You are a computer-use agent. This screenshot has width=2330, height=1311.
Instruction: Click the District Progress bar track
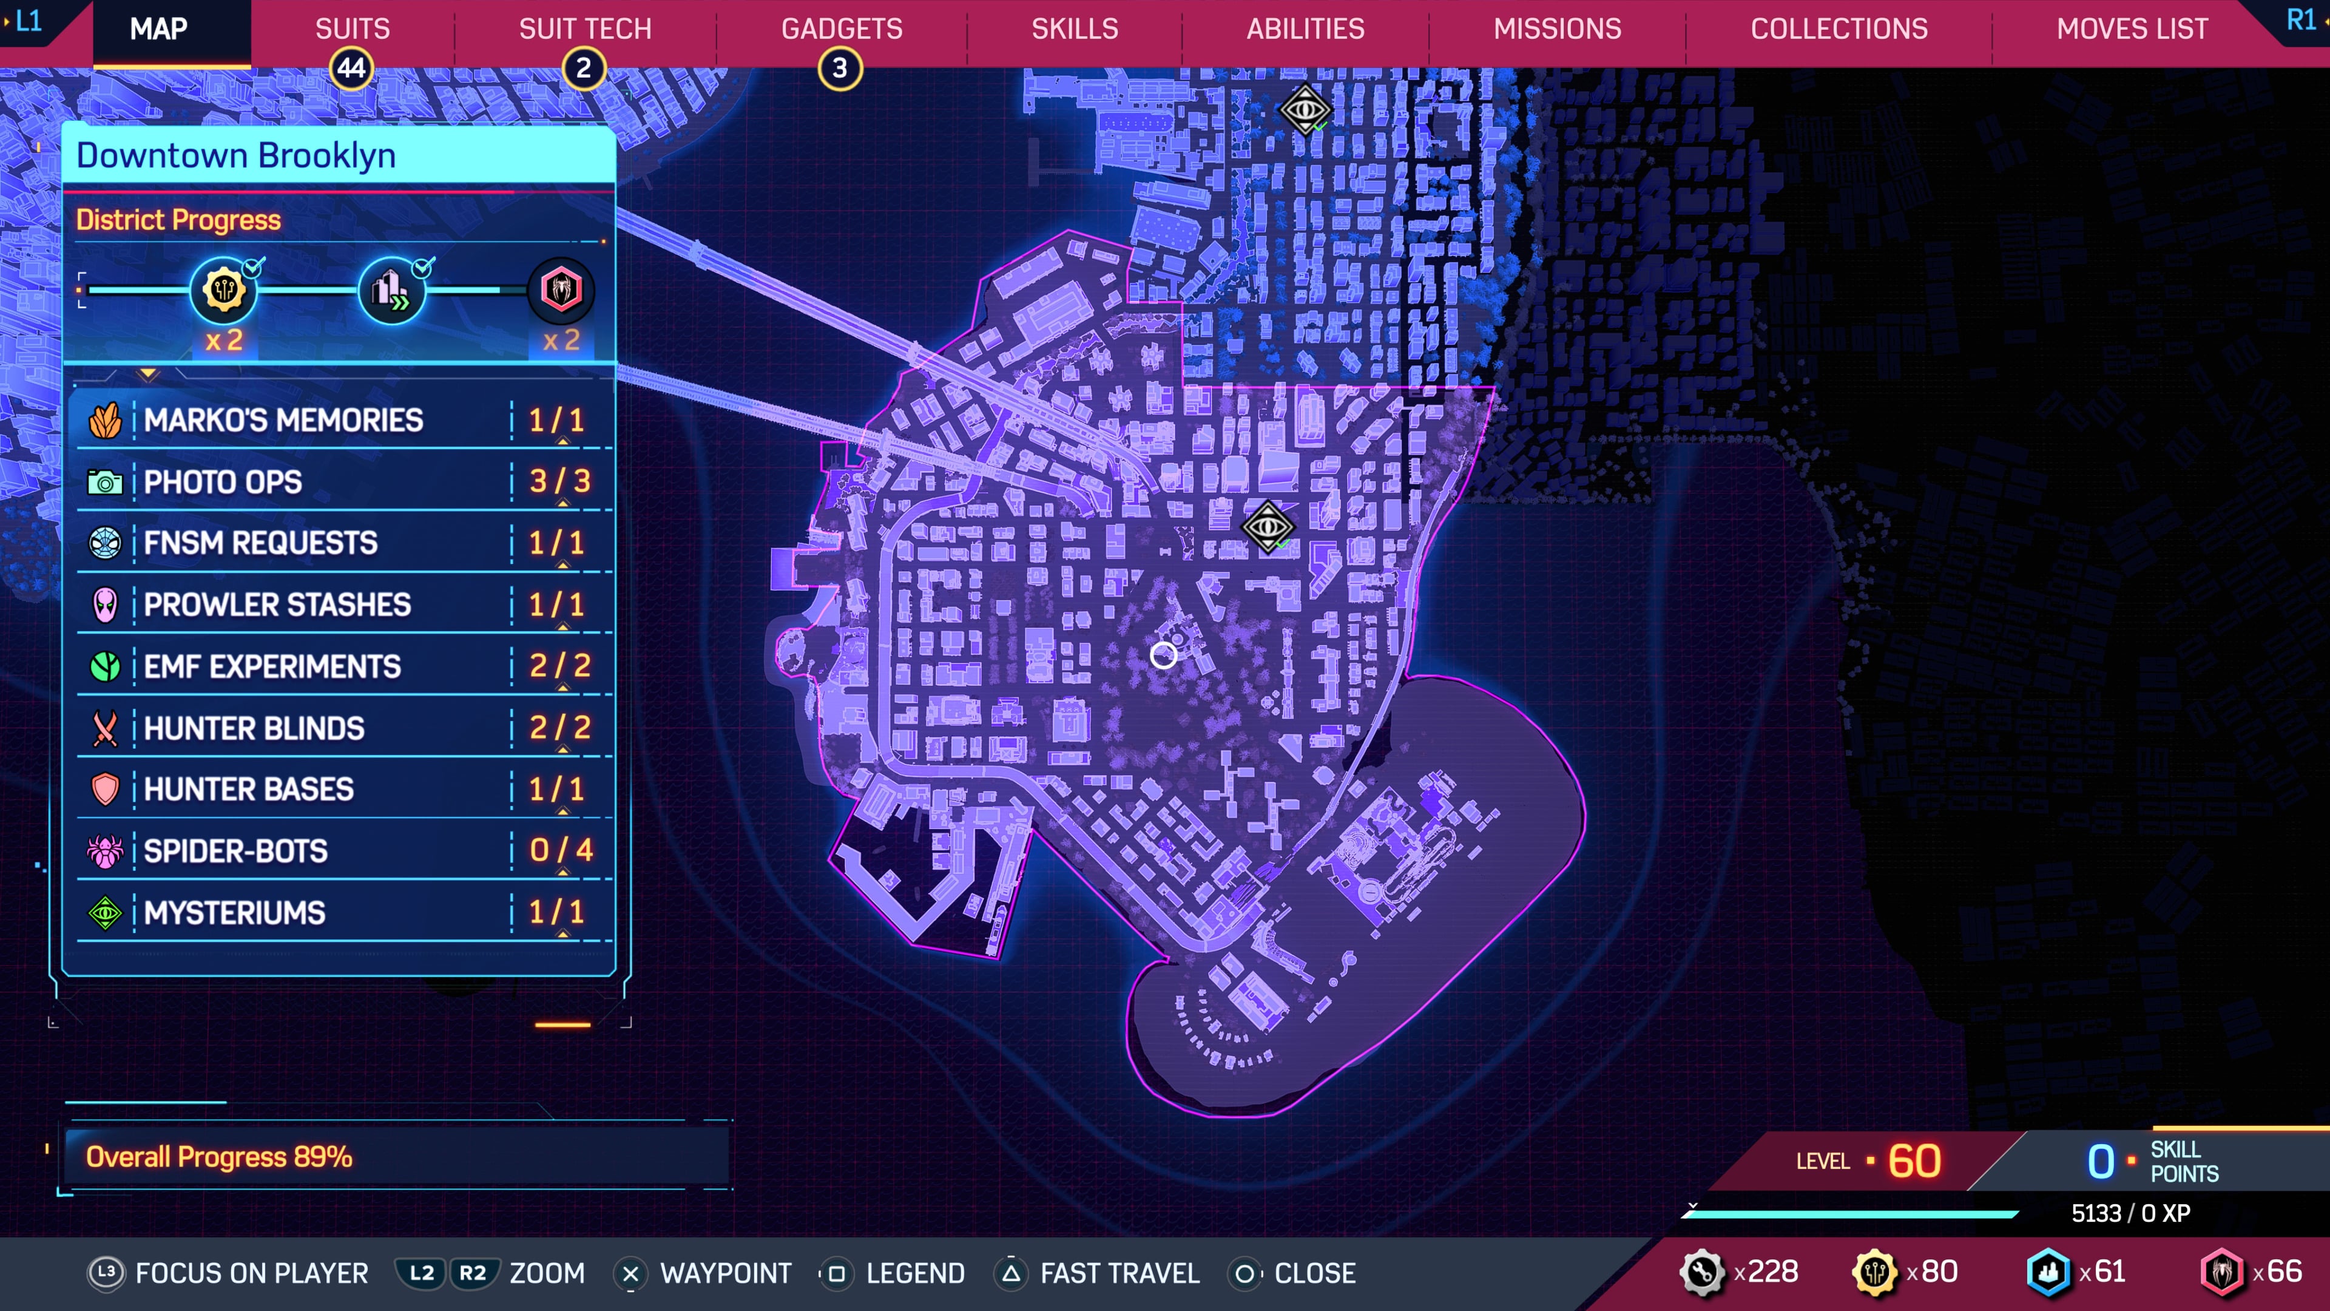point(308,291)
